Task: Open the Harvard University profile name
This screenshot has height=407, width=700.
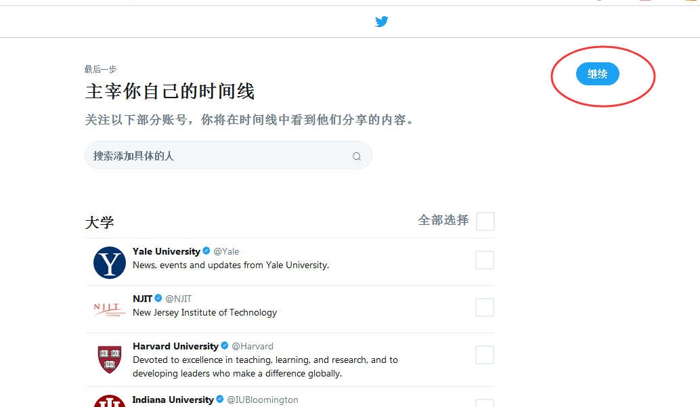Action: point(176,346)
